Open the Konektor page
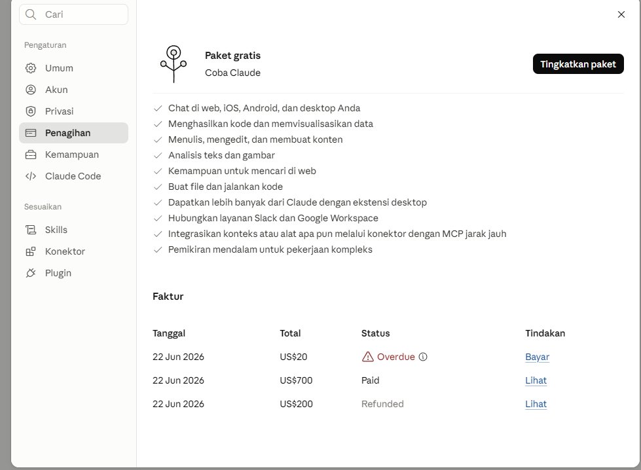 pos(73,251)
